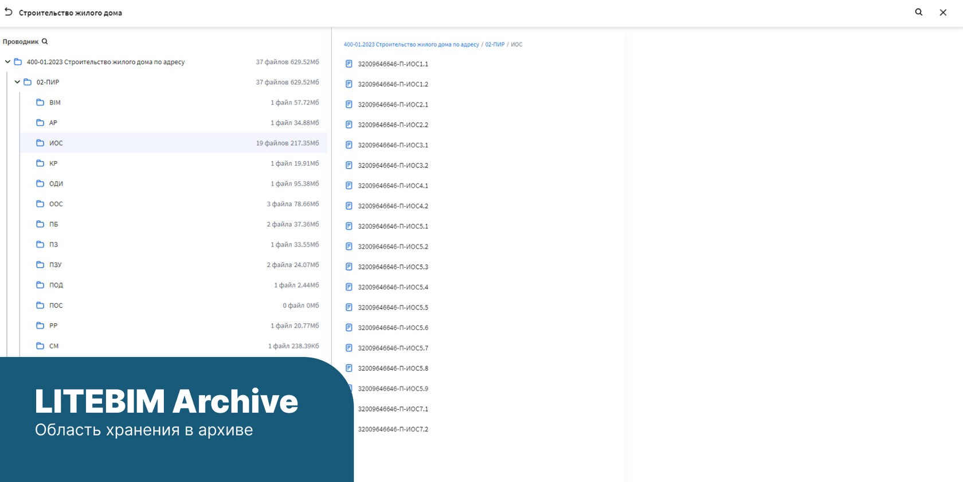Click the search icon next to Проводник
The height and width of the screenshot is (482, 963).
click(45, 41)
